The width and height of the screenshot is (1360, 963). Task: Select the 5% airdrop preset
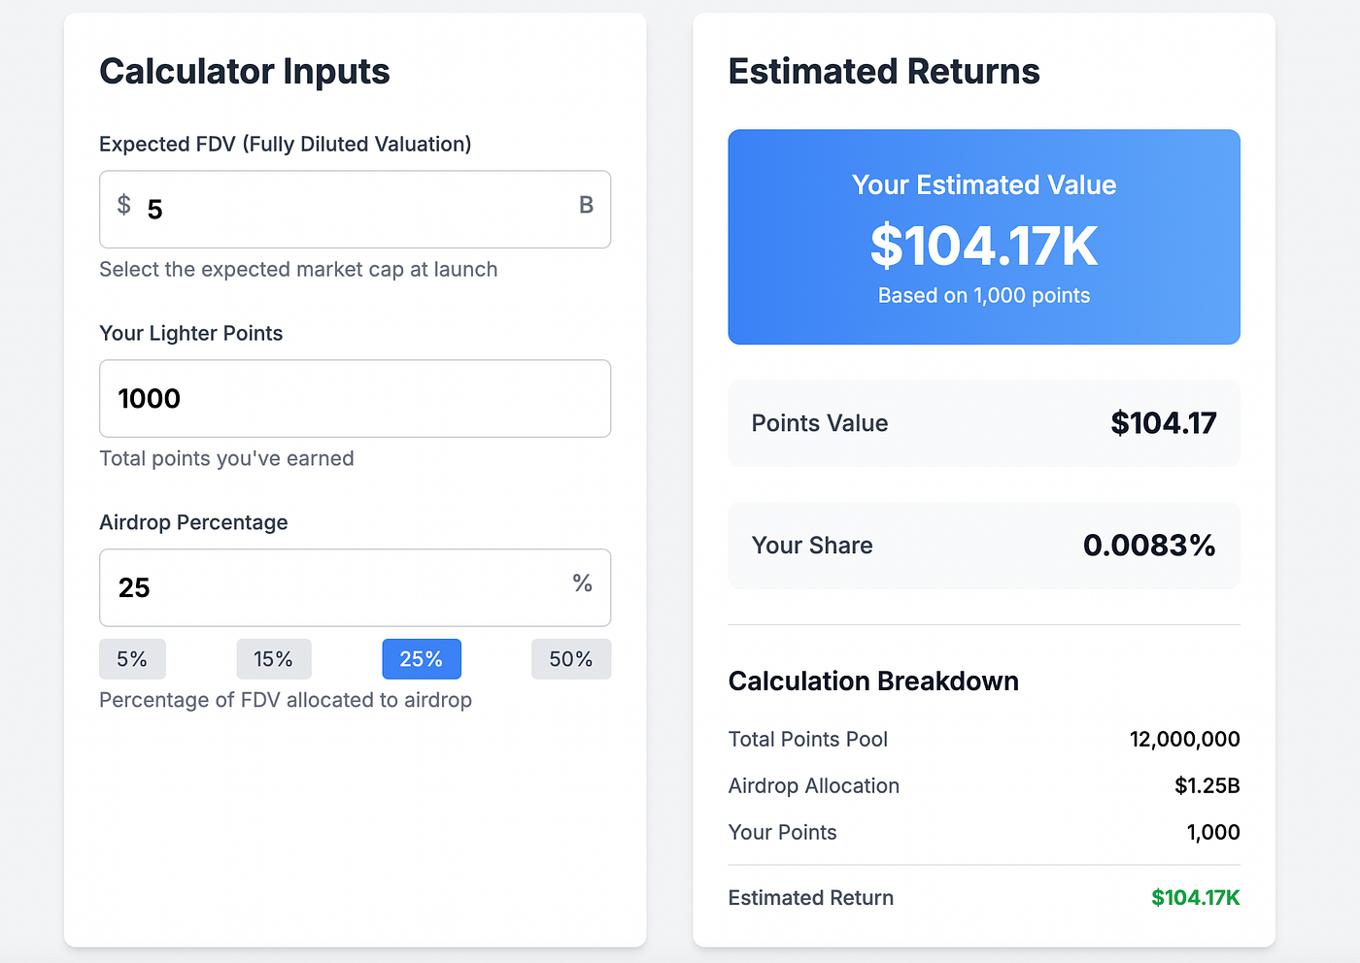point(132,658)
